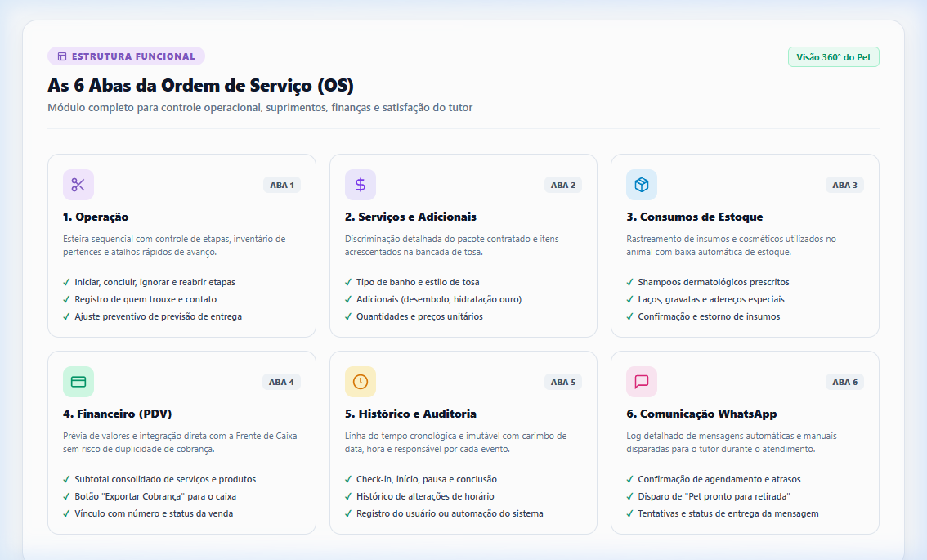Click 'Iniciar, concluir, ignorar e reabrir etapas'

click(154, 283)
